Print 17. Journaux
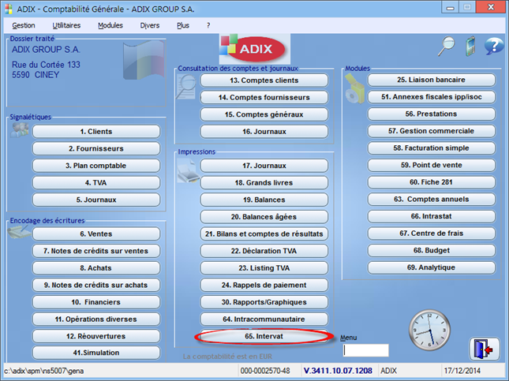Image resolution: width=509 pixels, height=381 pixels. [264, 166]
